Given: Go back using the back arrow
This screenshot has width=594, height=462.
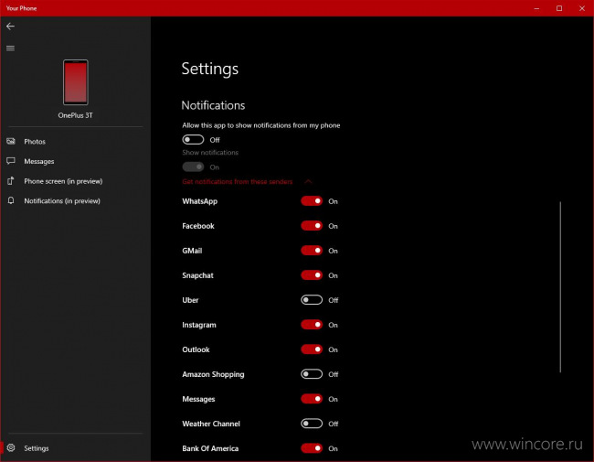Looking at the screenshot, I should [x=10, y=27].
